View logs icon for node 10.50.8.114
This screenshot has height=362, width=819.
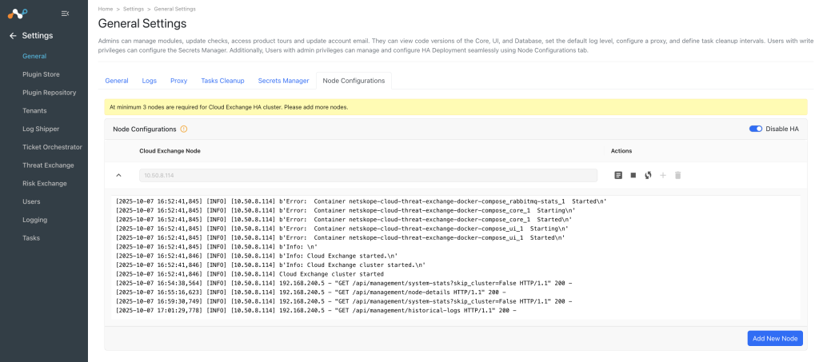(x=618, y=175)
